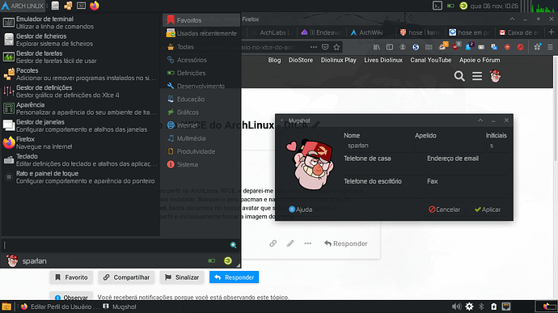Click Mugshot in the bottom taskbar
The height and width of the screenshot is (313, 558).
[120, 307]
